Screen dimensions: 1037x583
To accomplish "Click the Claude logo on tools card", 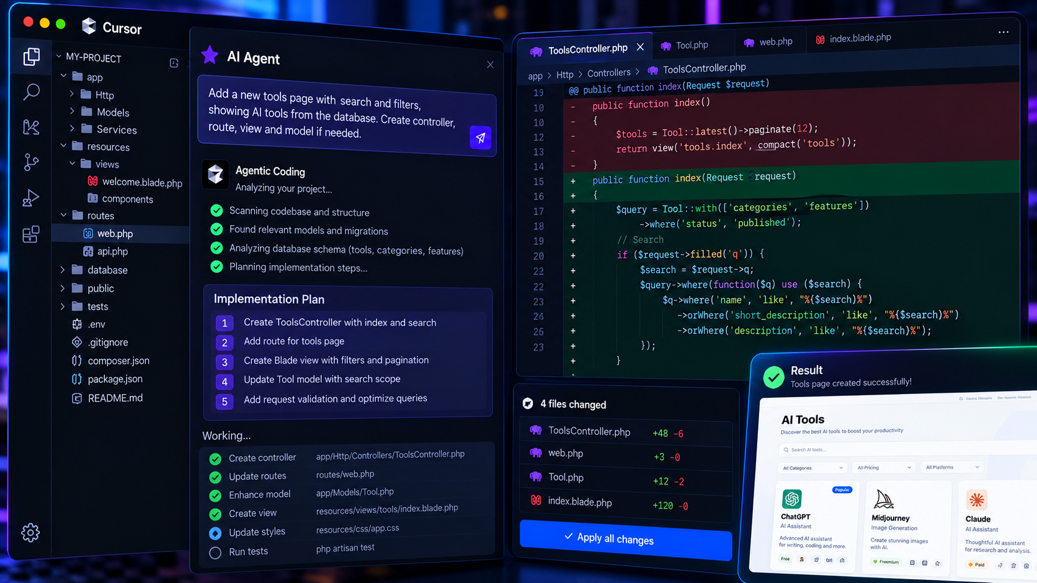I will click(977, 499).
